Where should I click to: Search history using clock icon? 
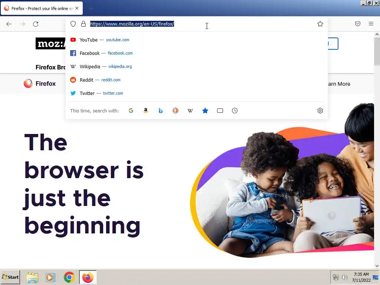(x=235, y=111)
